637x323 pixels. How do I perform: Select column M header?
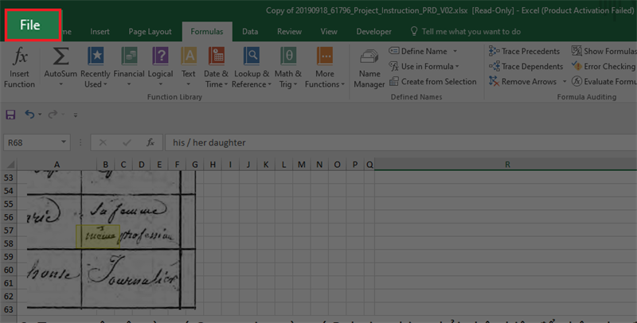pyautogui.click(x=302, y=165)
